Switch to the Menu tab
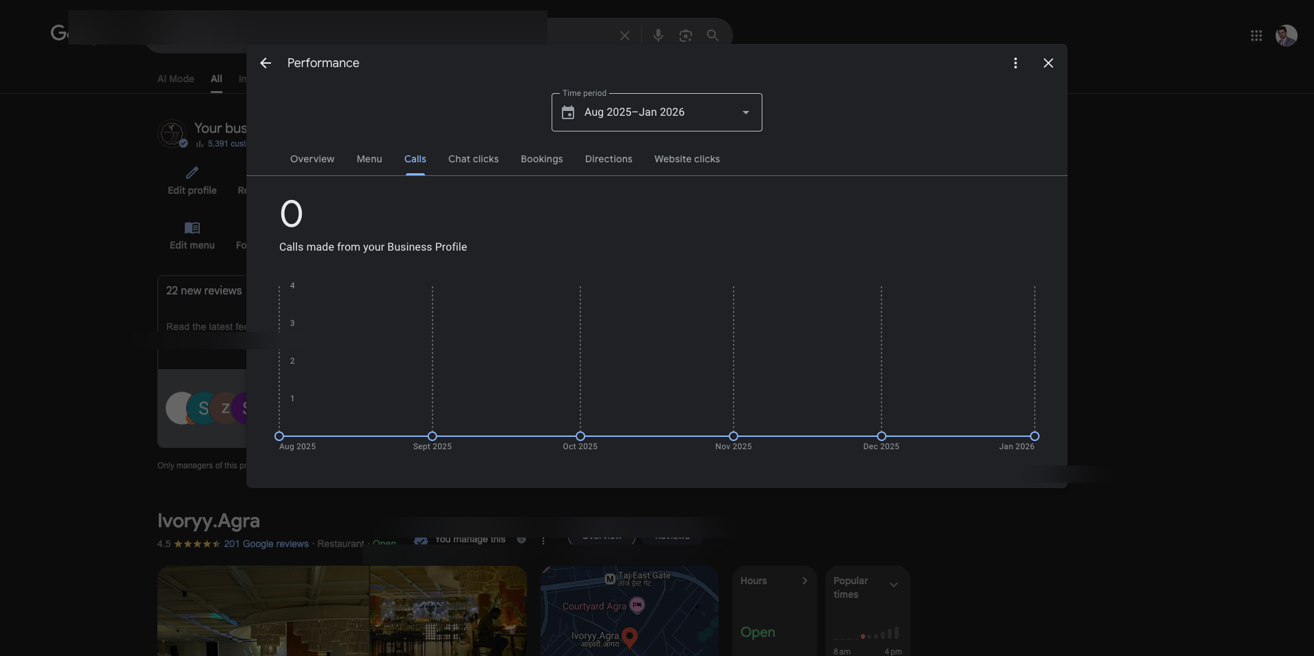Image resolution: width=1314 pixels, height=656 pixels. 370,159
